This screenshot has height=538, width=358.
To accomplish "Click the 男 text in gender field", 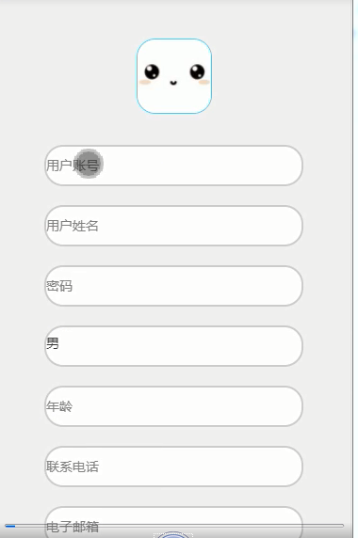I will coord(53,343).
